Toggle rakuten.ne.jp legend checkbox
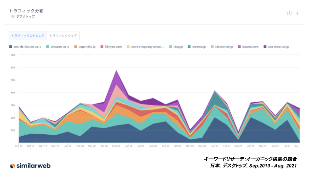 [x=212, y=47]
